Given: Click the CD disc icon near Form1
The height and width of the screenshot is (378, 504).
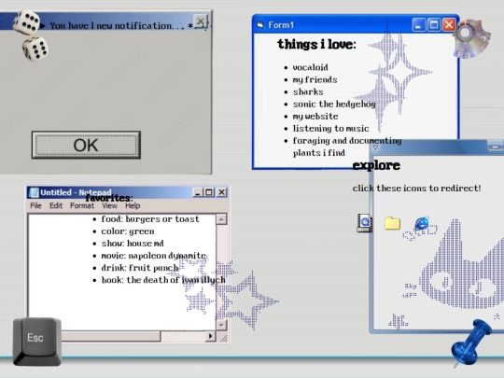Looking at the screenshot, I should (x=472, y=38).
